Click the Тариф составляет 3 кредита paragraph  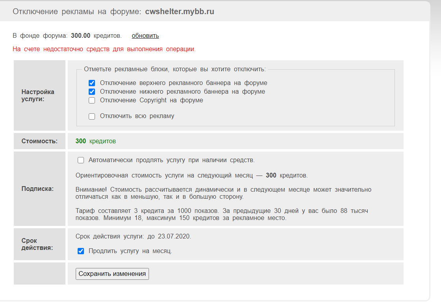click(221, 214)
